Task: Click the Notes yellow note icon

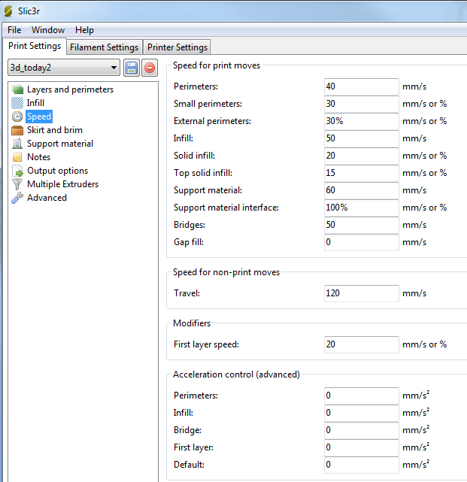Action: click(17, 157)
